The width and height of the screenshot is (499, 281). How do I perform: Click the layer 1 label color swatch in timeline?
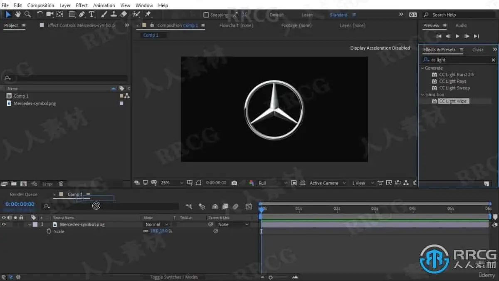[x=35, y=224]
